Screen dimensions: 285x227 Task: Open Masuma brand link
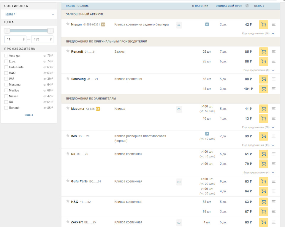[77, 109]
